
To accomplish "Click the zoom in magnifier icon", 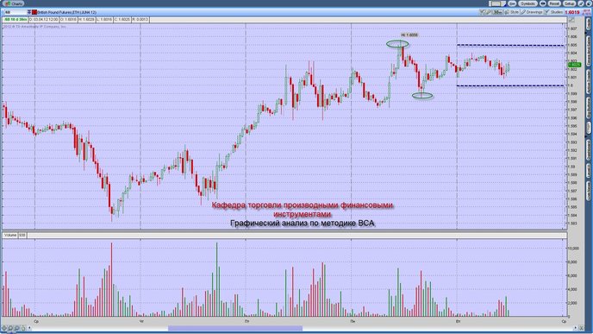I will pos(10,328).
